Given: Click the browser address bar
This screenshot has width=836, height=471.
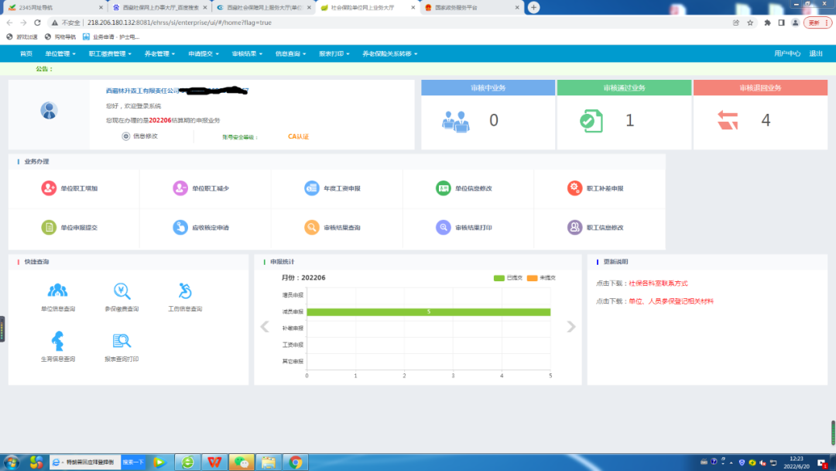Looking at the screenshot, I should (405, 22).
